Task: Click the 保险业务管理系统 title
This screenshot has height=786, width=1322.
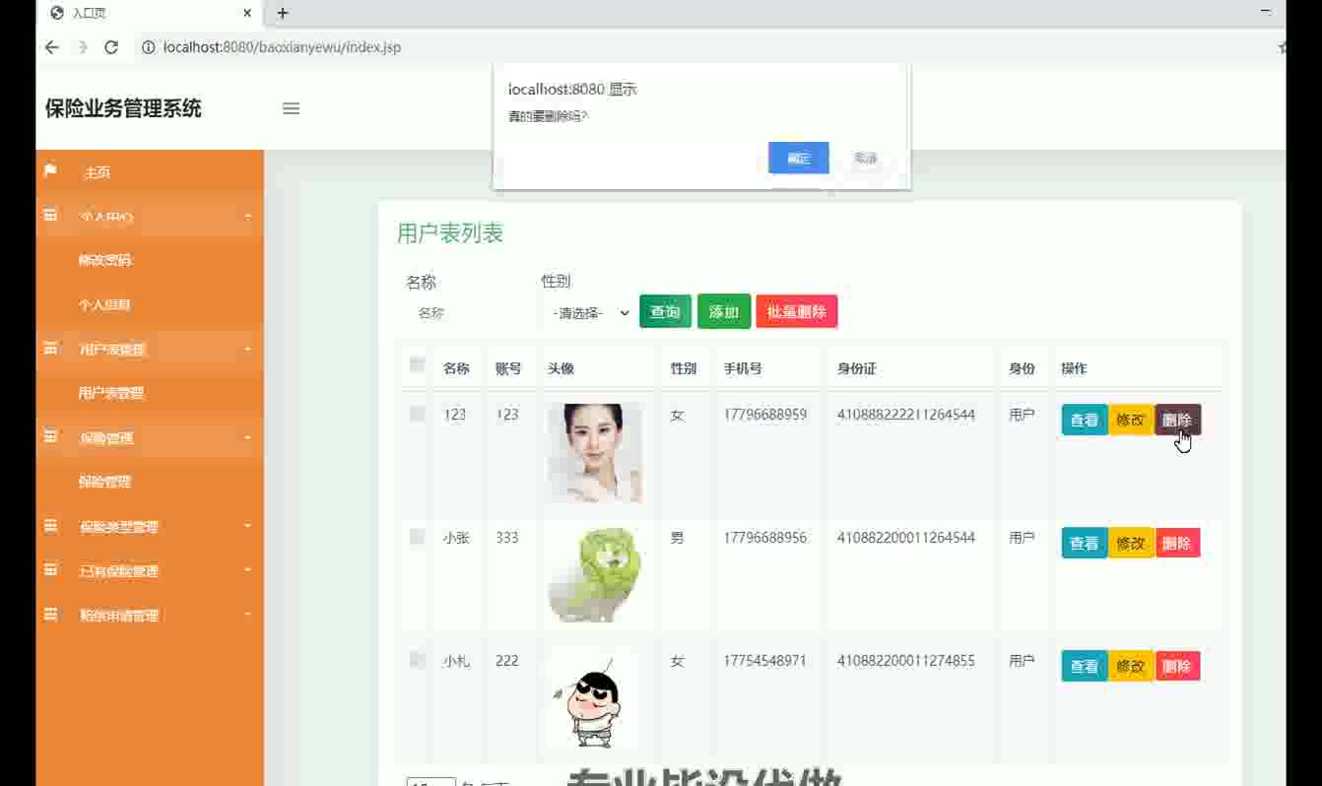Action: point(123,108)
